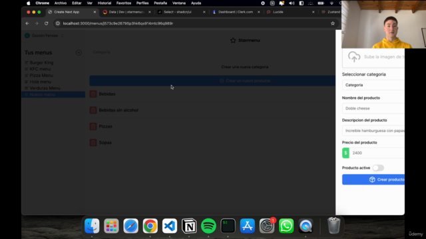Switch to the Dashboard | Clerk.com tab
This screenshot has height=239, width=426.
236,12
